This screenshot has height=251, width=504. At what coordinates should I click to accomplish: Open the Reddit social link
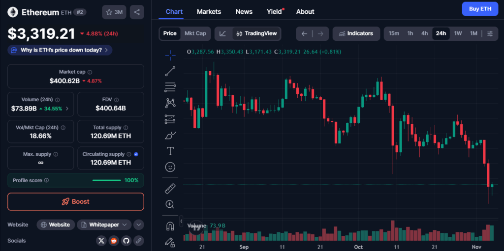(x=114, y=240)
